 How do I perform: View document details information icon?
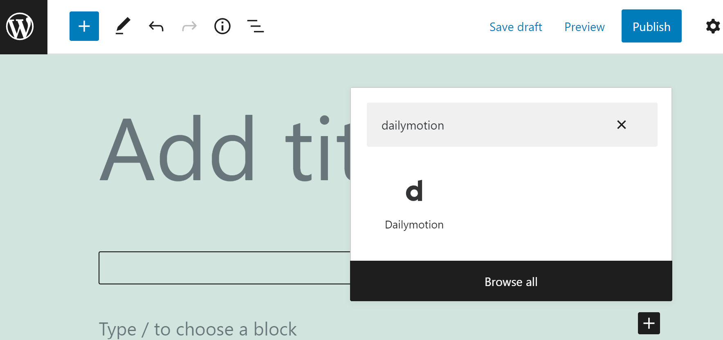click(x=222, y=26)
